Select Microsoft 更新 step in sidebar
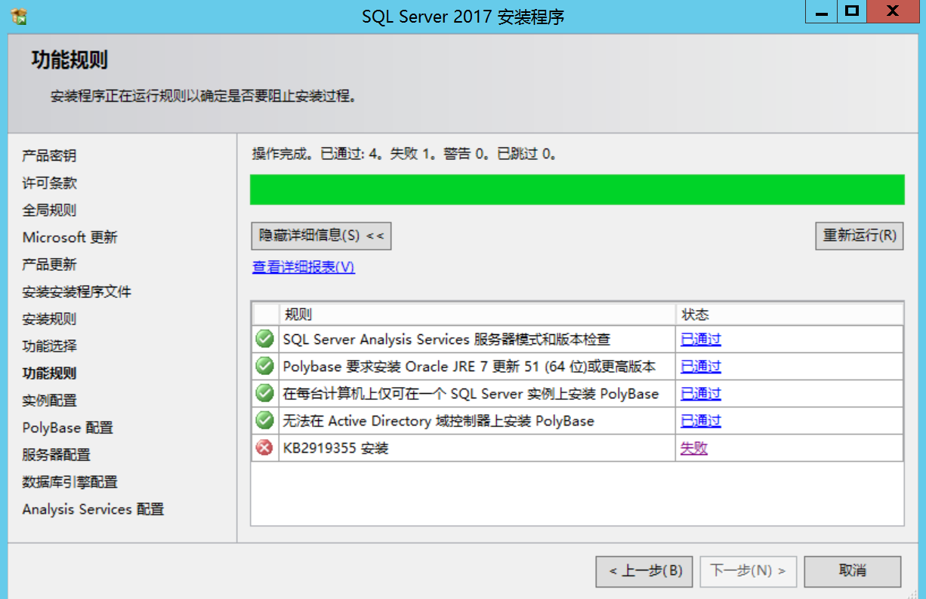 tap(70, 238)
